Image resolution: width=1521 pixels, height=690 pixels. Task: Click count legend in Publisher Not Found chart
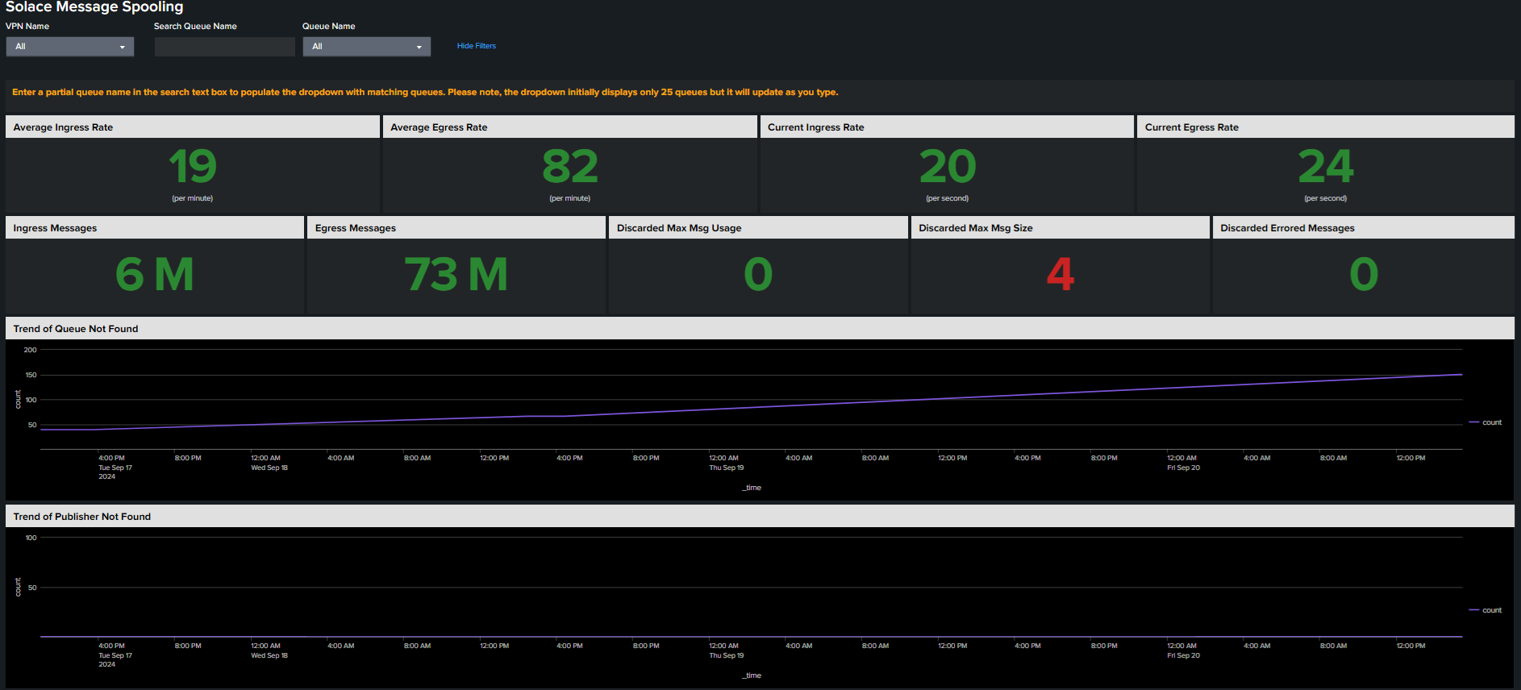tap(1486, 610)
